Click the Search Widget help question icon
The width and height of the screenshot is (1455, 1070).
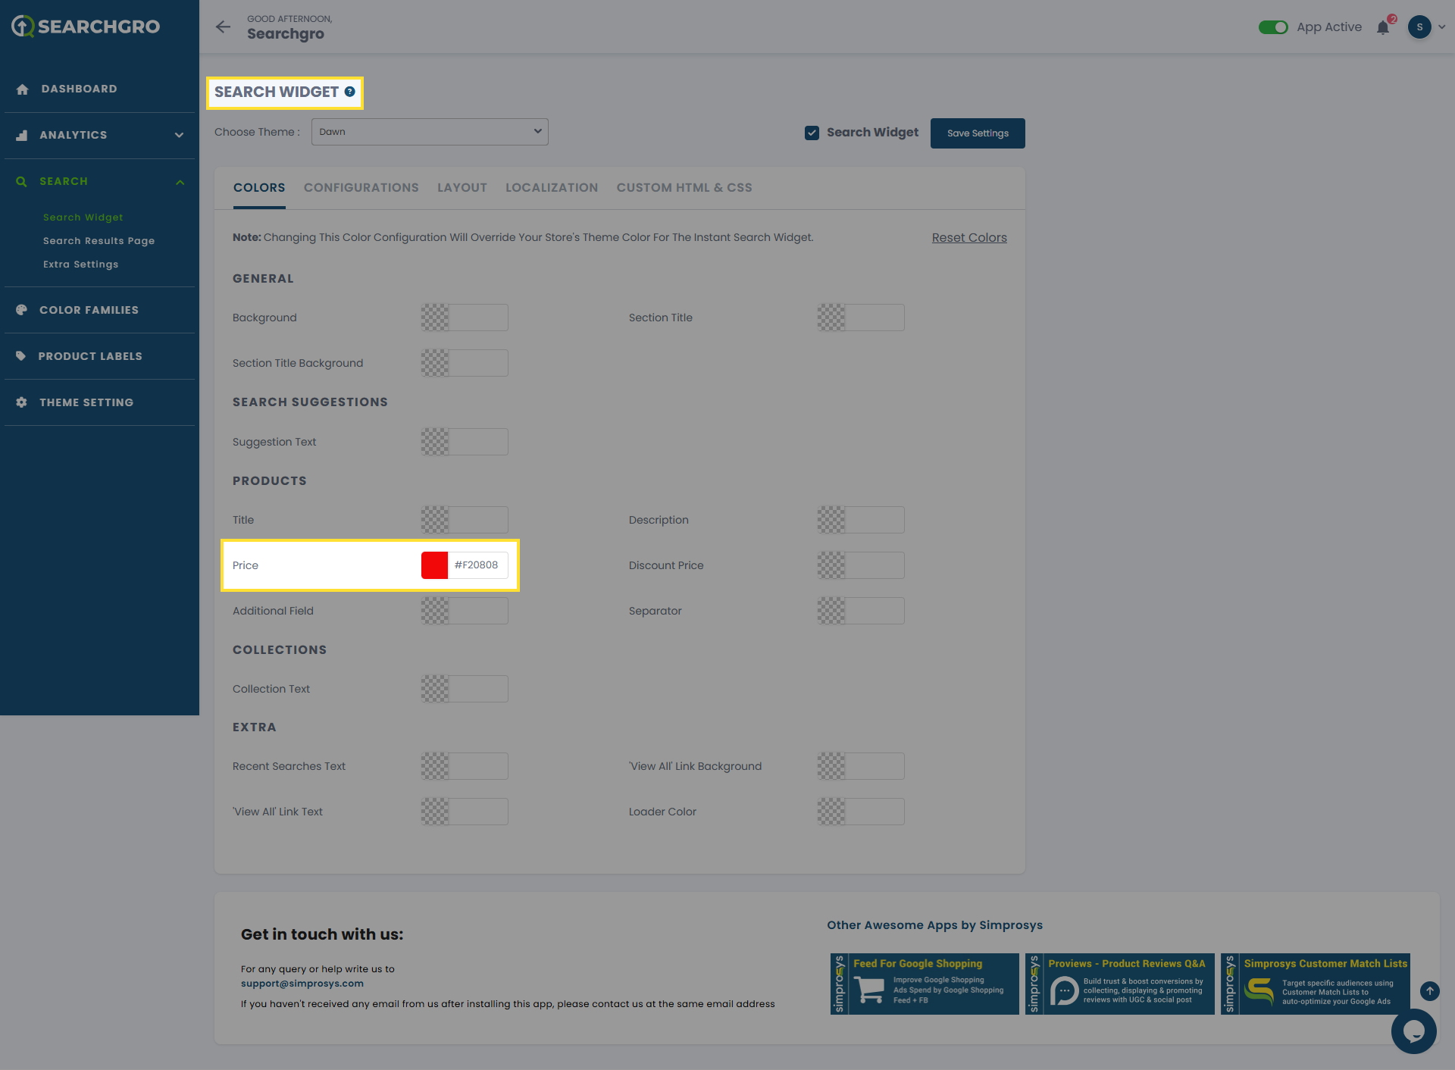(x=350, y=92)
